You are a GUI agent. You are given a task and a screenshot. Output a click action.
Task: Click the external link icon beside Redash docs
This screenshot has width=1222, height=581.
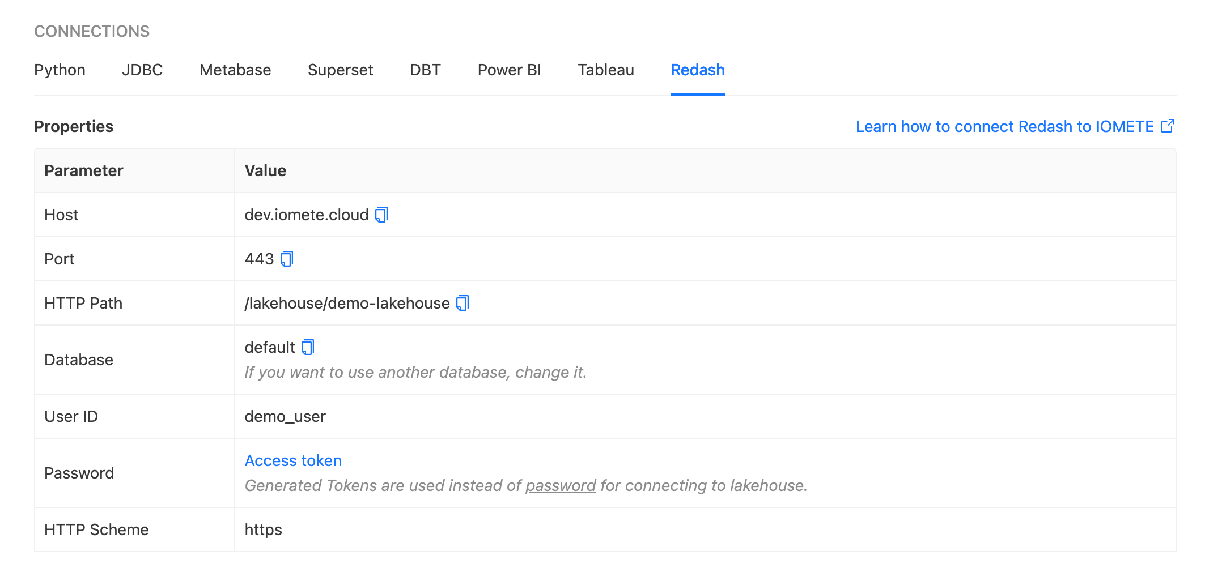[x=1168, y=126]
